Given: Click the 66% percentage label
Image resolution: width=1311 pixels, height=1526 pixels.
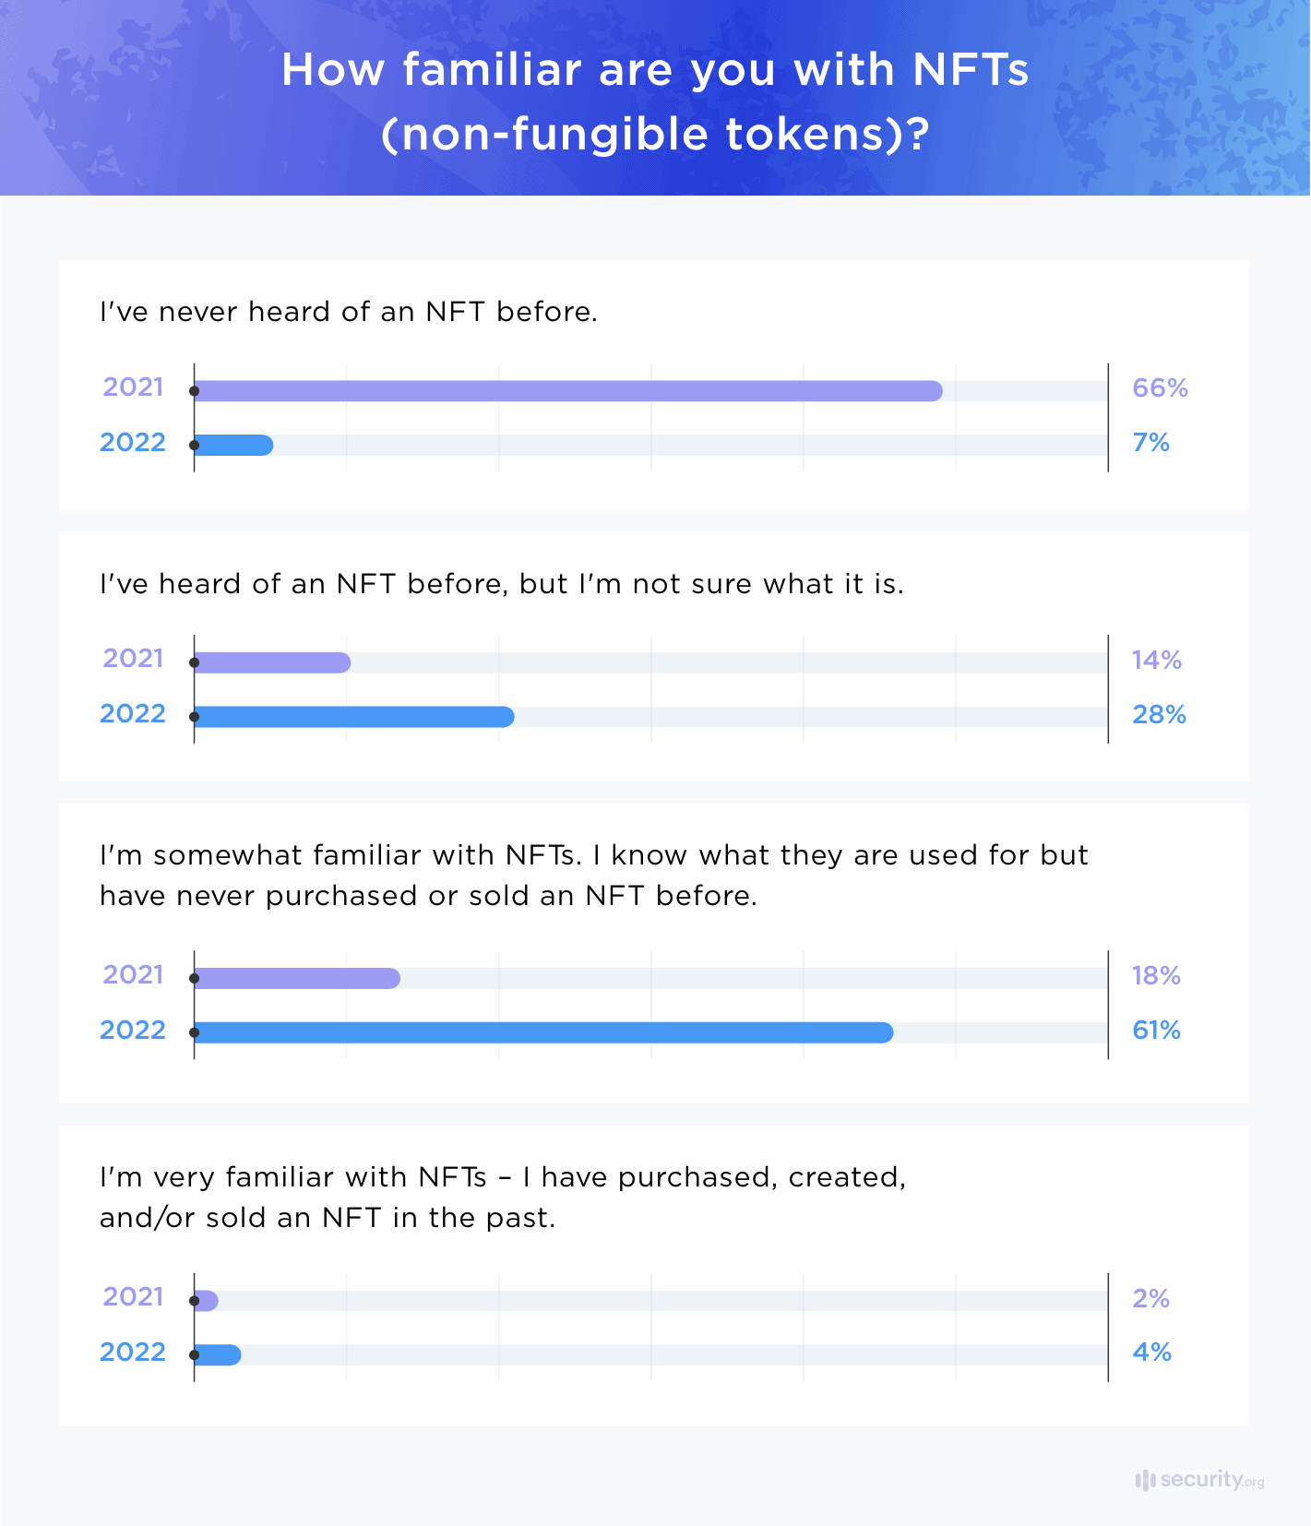Looking at the screenshot, I should (1160, 388).
